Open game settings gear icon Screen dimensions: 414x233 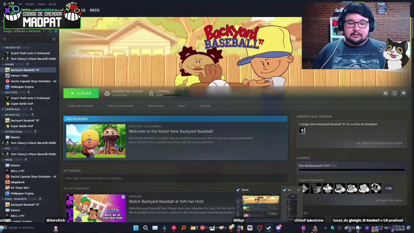385,93
